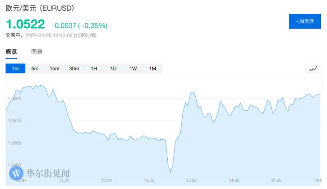Click the 1.0522 current price

click(x=25, y=24)
